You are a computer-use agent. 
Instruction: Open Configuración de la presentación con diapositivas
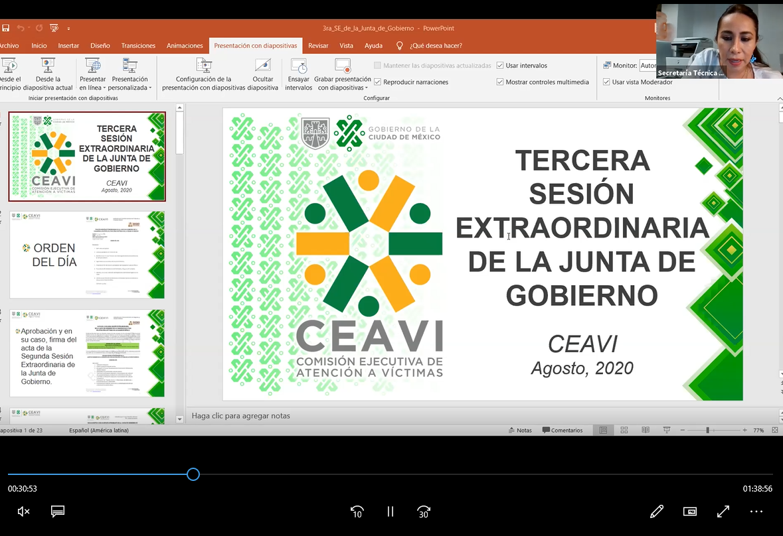[204, 74]
